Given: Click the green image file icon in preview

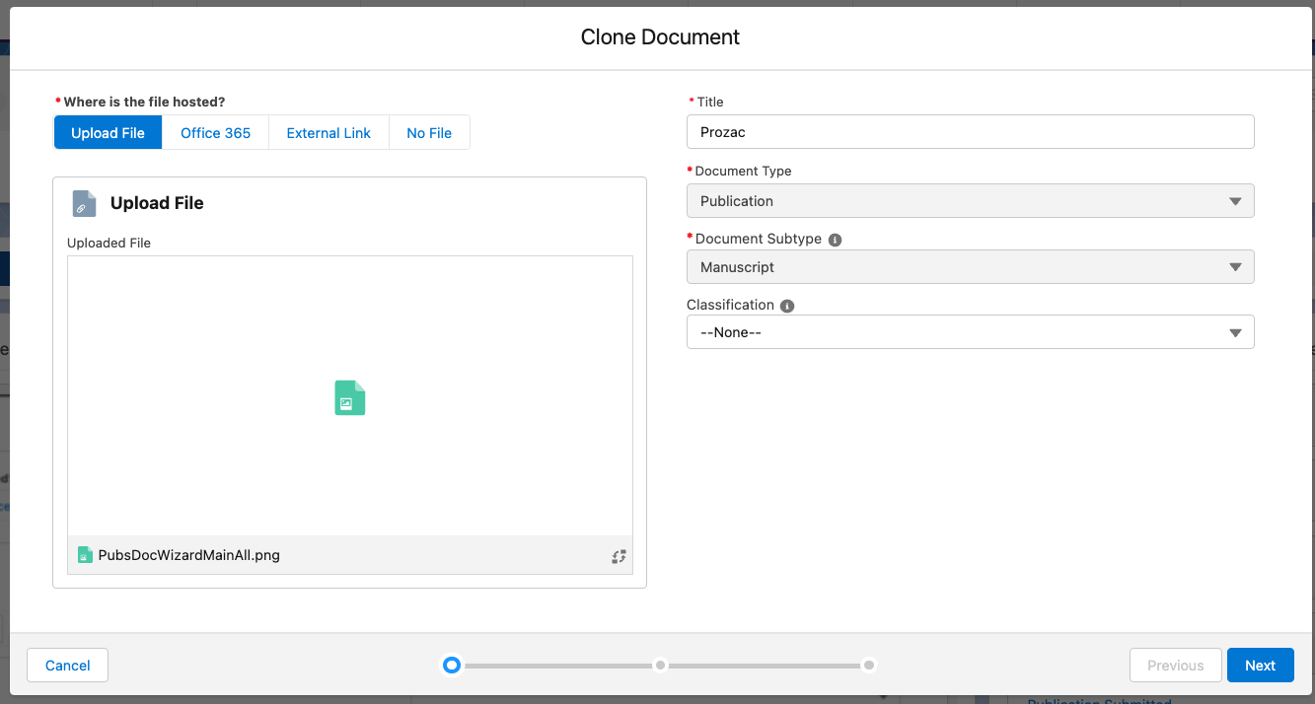Looking at the screenshot, I should pyautogui.click(x=350, y=397).
